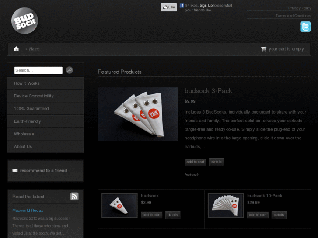Click the single budsock thumbnail
The image size is (318, 238).
[x=119, y=205]
